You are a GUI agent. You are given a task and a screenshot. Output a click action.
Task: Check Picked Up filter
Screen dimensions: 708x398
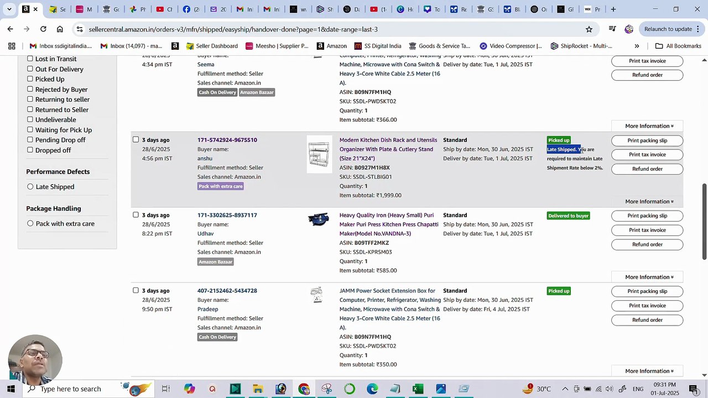tap(30, 78)
